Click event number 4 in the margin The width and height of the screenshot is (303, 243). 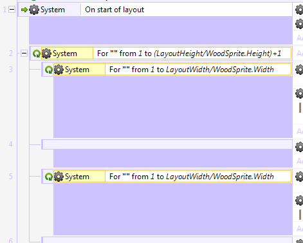click(x=11, y=144)
